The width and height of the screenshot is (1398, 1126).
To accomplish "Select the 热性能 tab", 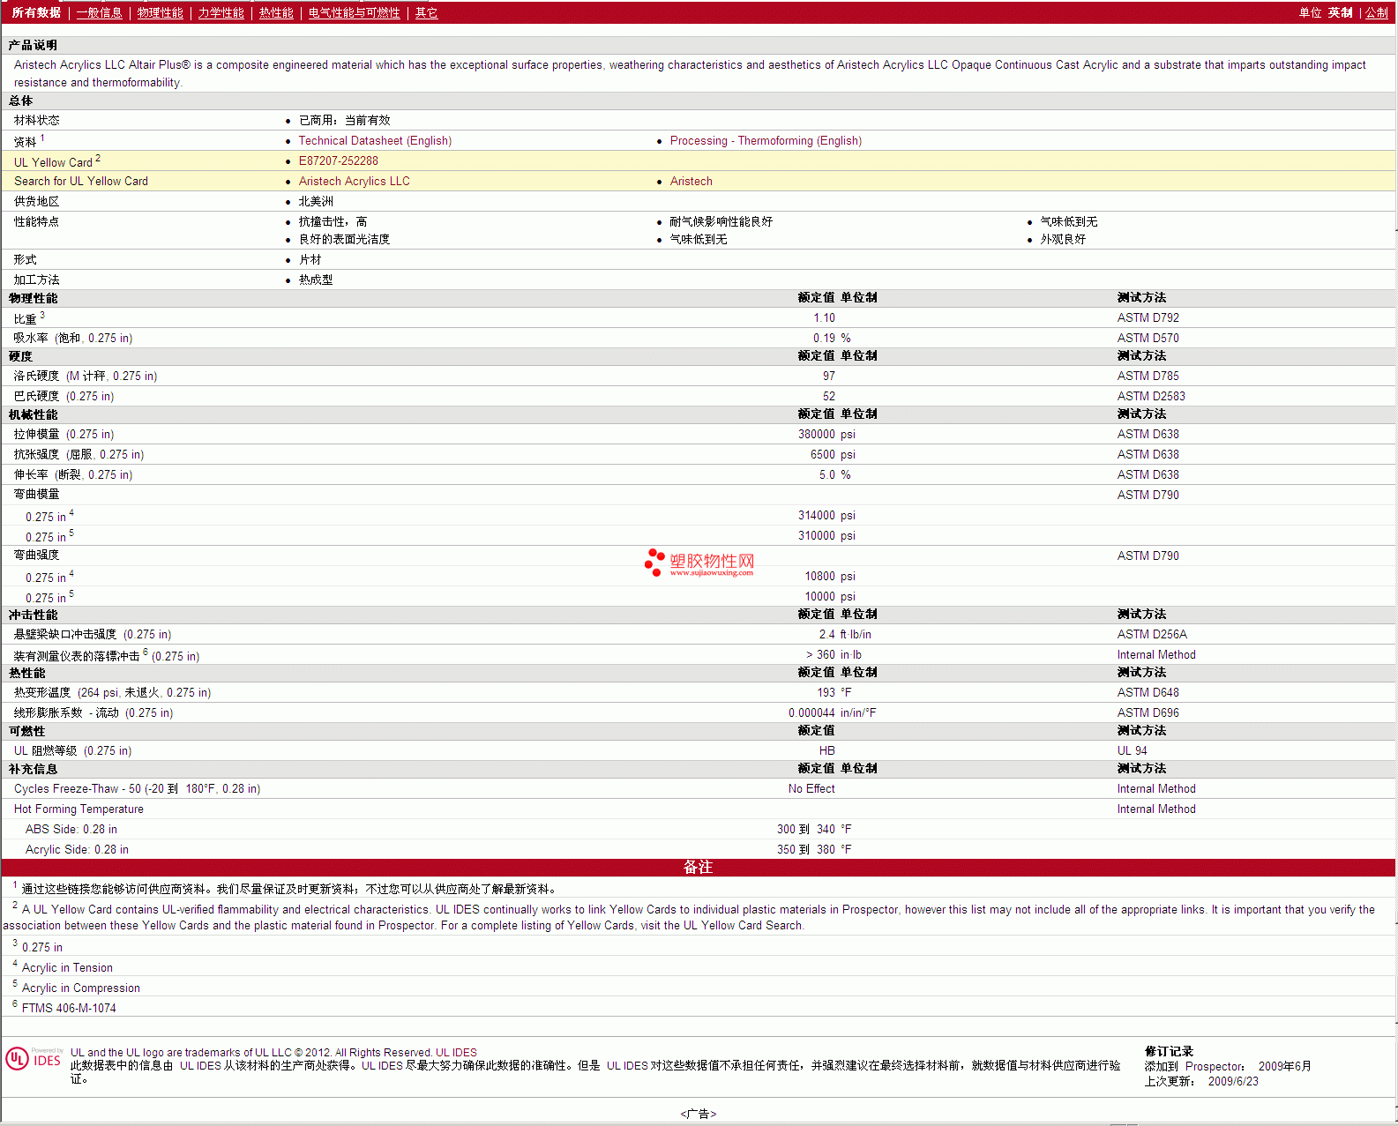I will click(x=276, y=12).
